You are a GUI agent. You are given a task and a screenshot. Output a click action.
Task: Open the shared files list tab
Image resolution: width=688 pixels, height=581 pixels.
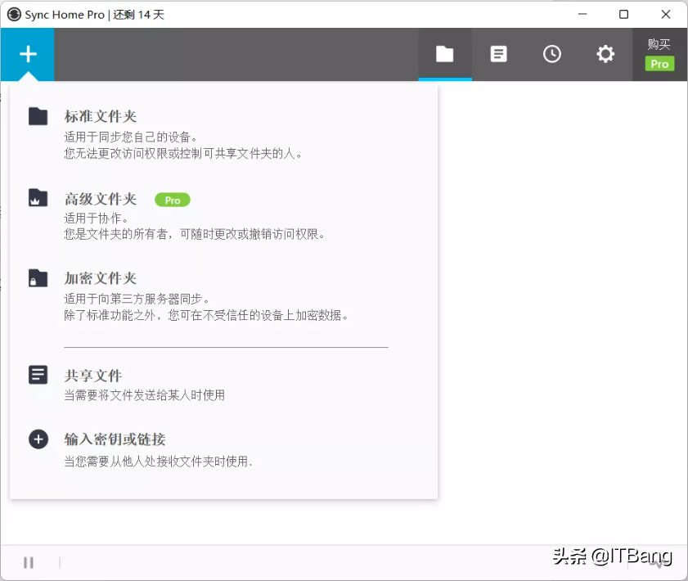point(498,54)
